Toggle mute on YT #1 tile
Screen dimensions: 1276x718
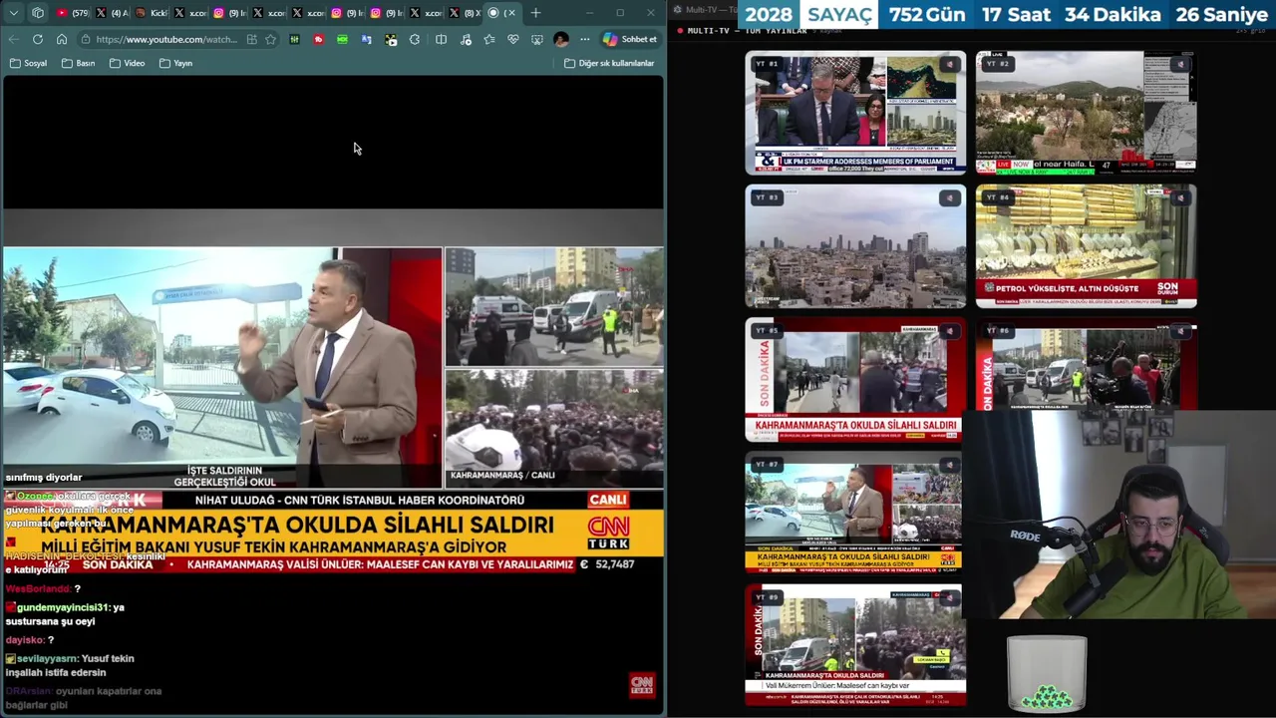tap(948, 65)
